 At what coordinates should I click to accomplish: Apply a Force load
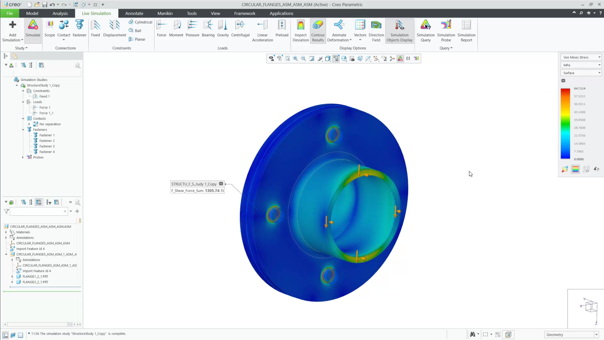click(x=161, y=30)
